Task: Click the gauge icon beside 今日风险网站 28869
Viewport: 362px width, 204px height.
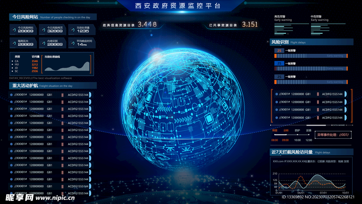Action: pos(14,30)
